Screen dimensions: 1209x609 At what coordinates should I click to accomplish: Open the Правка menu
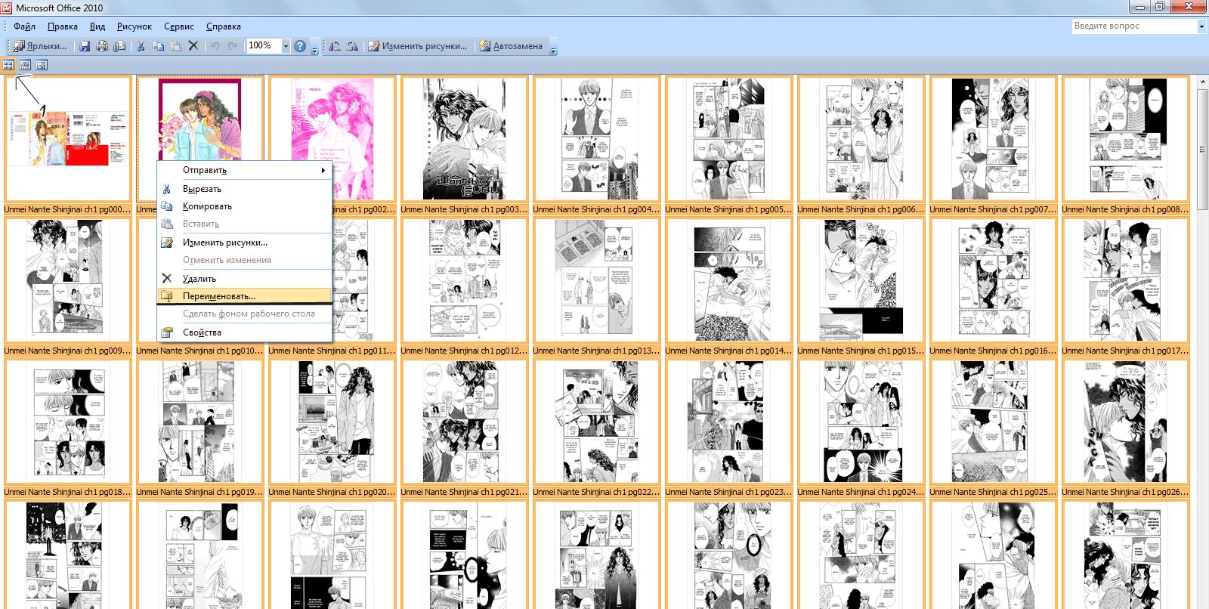[63, 26]
